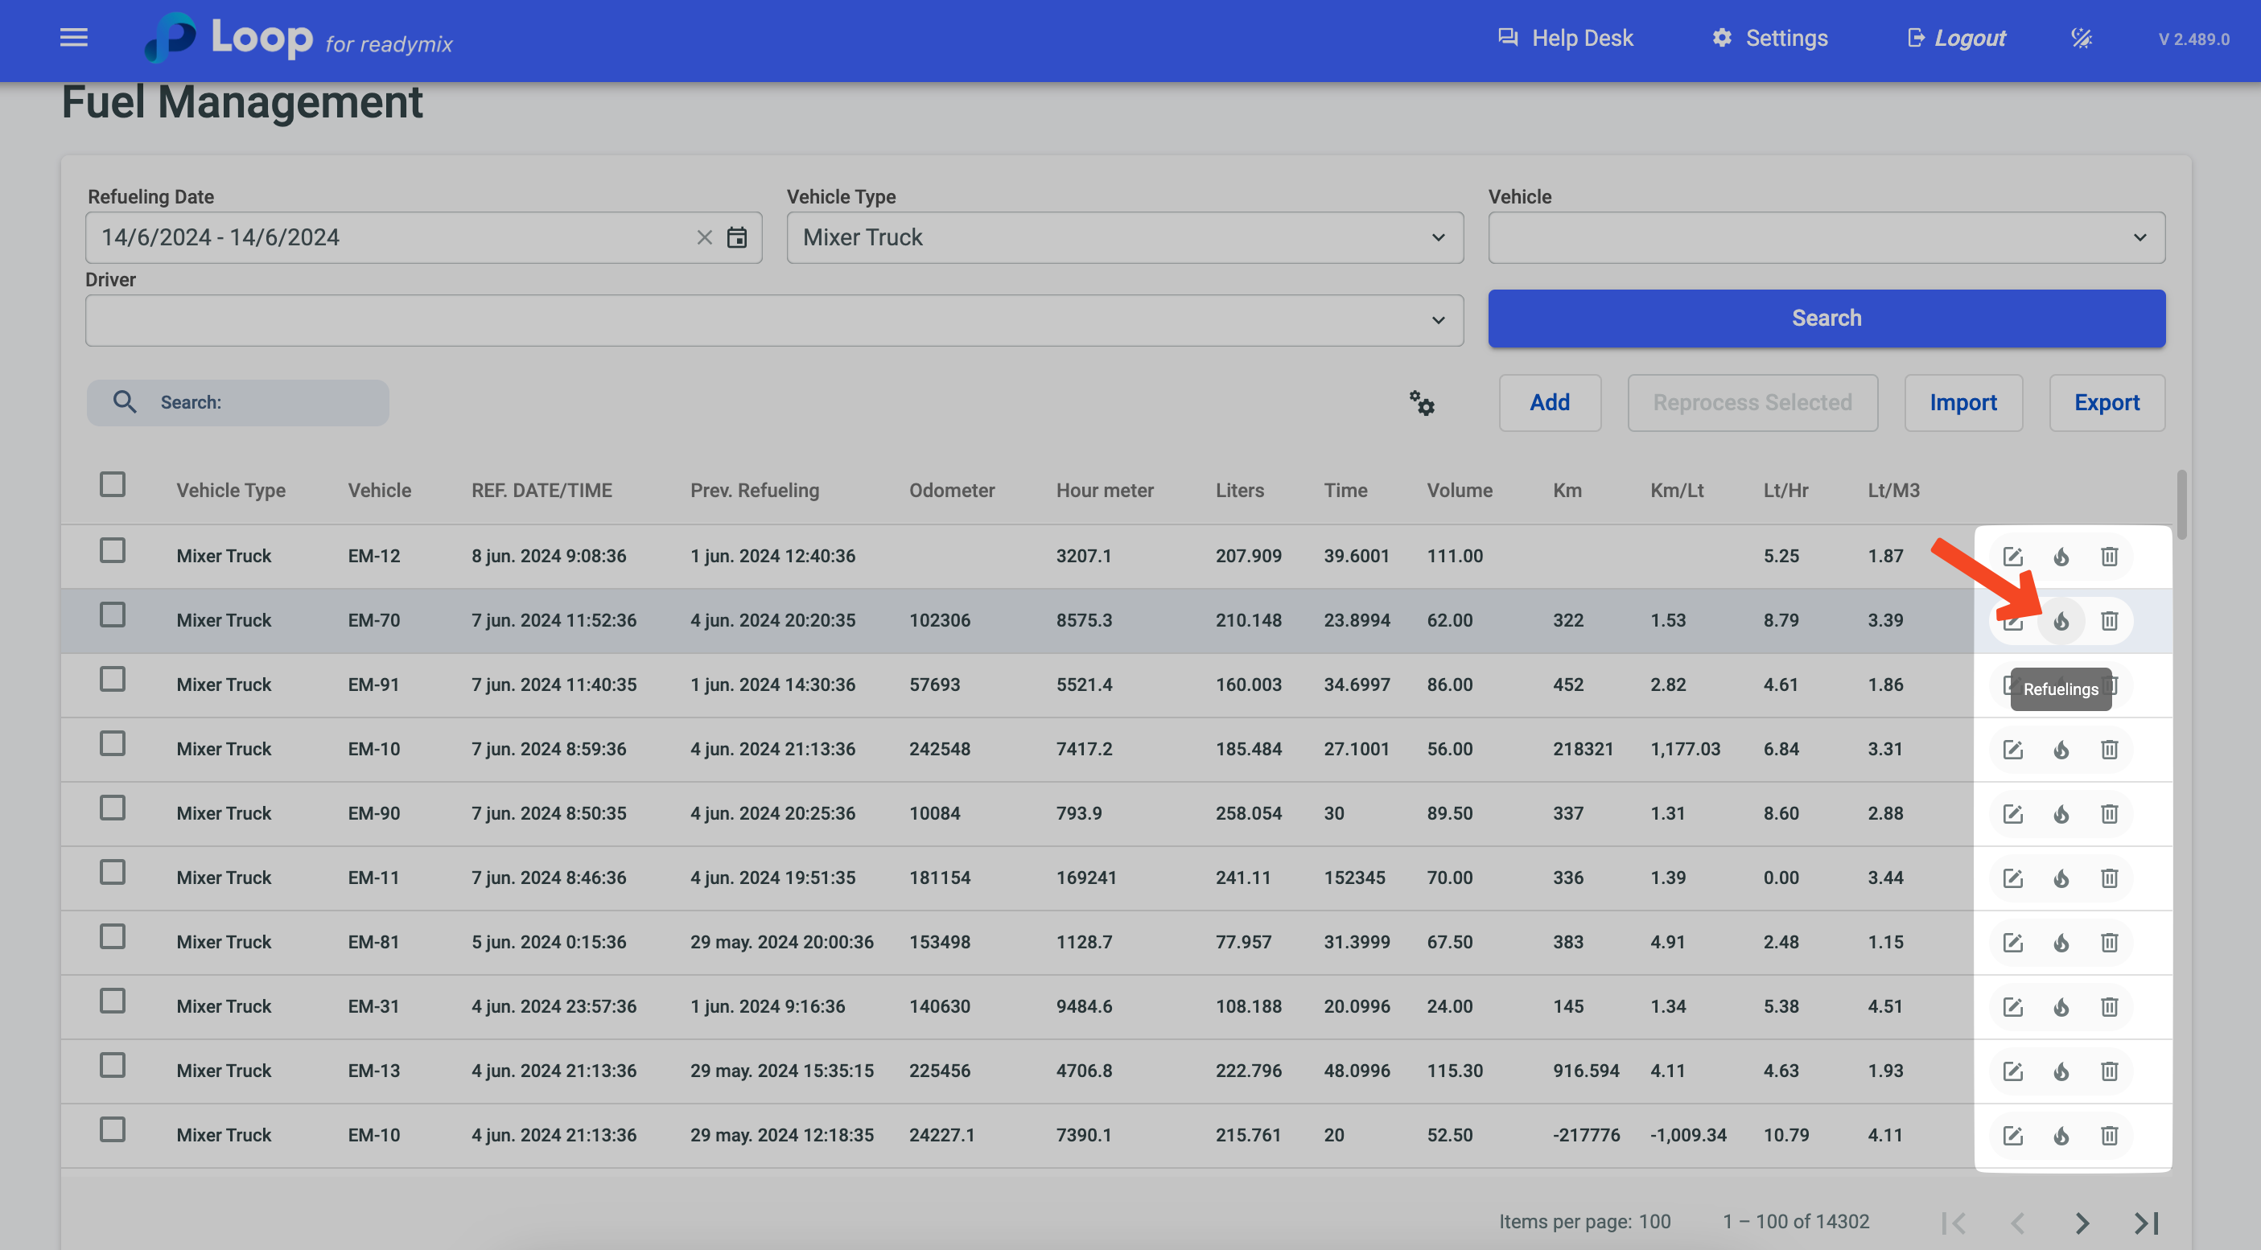Click the Export button

[2106, 403]
